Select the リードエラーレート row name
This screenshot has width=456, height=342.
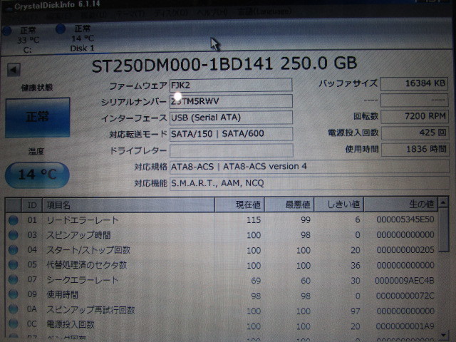click(83, 220)
